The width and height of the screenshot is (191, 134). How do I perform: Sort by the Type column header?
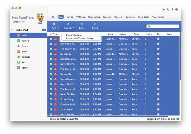[55, 34]
